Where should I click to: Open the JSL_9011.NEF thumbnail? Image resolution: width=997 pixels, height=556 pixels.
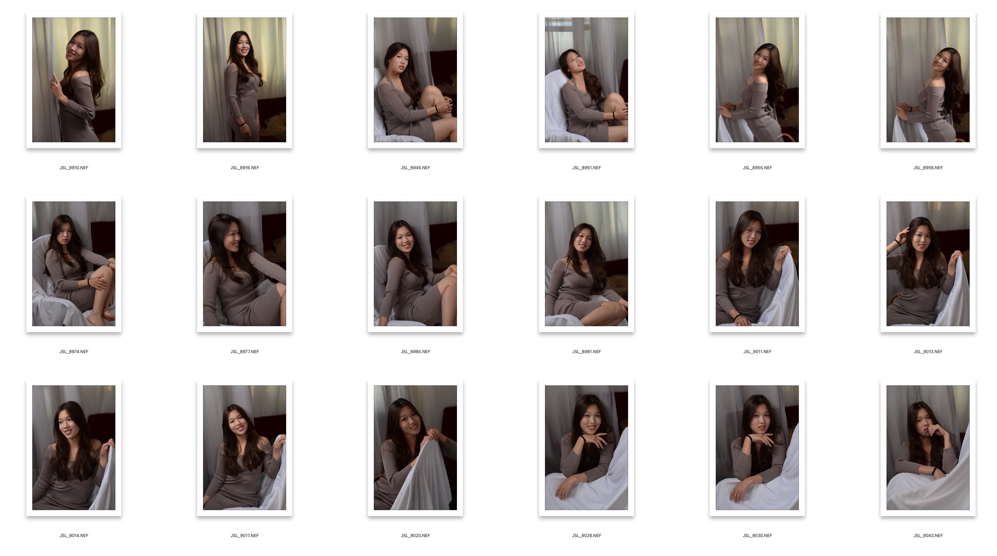point(757,264)
